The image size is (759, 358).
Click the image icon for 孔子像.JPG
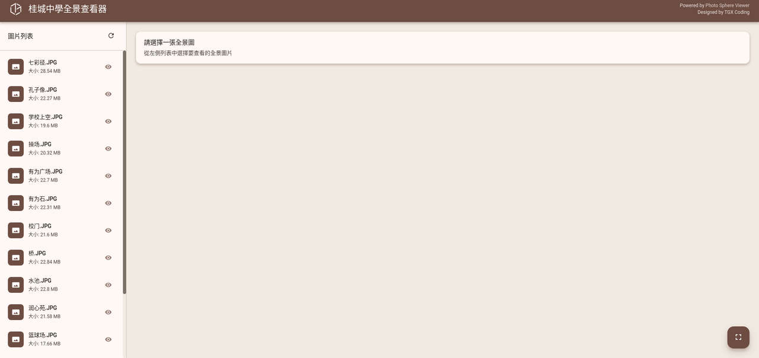tap(16, 94)
